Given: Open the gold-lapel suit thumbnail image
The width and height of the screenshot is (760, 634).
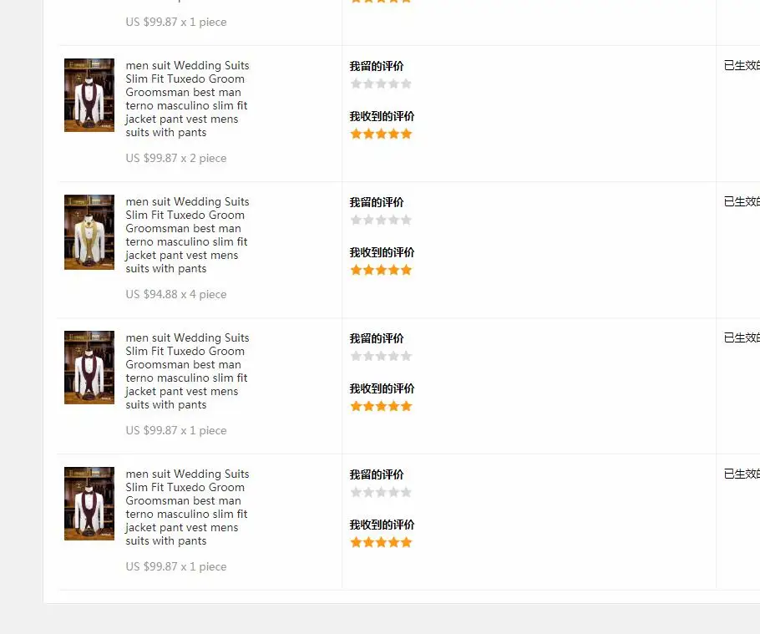Looking at the screenshot, I should [89, 232].
